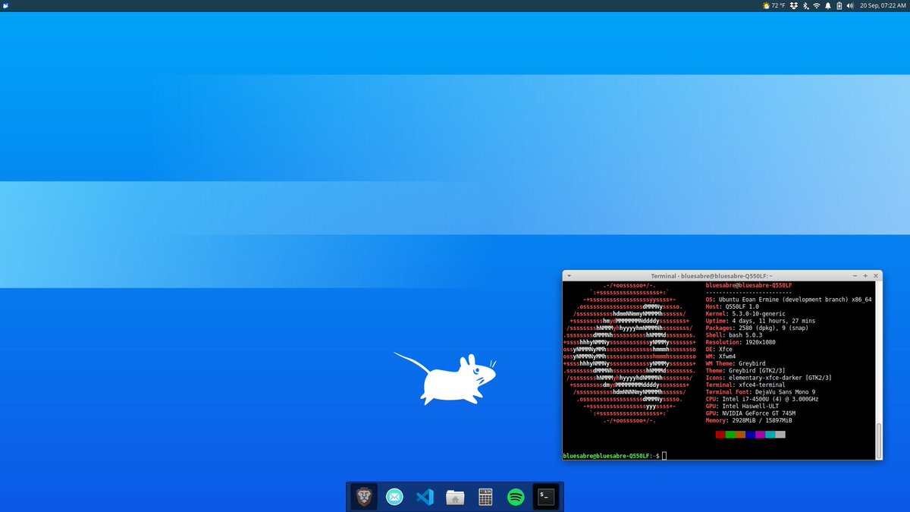Launch Spotify from the dock
This screenshot has width=910, height=512.
(x=515, y=497)
